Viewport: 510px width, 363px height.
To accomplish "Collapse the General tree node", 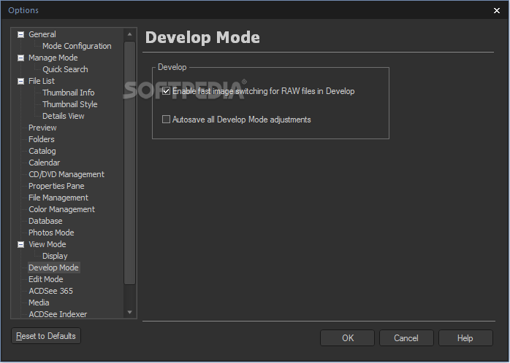I will [20, 34].
